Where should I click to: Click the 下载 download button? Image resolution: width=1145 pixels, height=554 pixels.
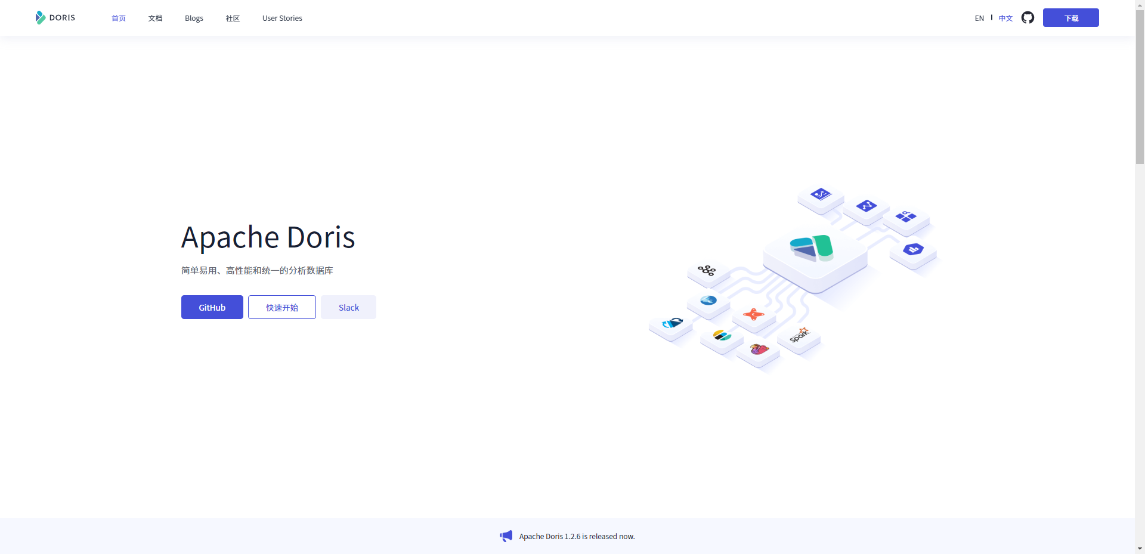(x=1071, y=18)
